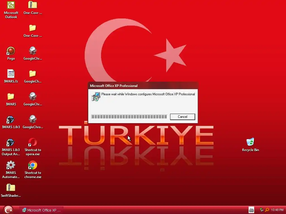Launch the IWARS 1.0r3 shortcut
This screenshot has height=214, width=286.
[x=11, y=120]
